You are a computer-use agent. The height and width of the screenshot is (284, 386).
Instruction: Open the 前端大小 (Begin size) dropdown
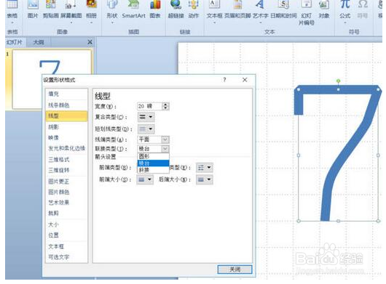[x=145, y=179]
